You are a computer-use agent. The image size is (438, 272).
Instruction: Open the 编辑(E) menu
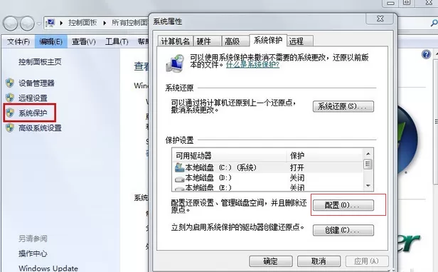coord(51,42)
